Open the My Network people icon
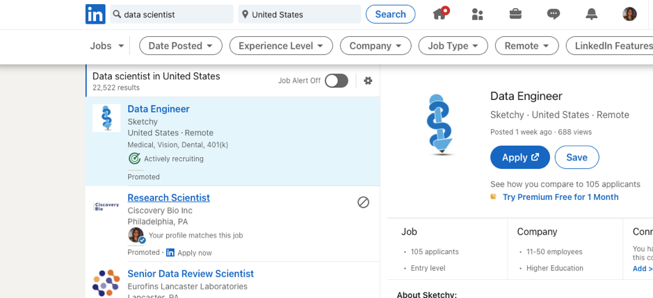The height and width of the screenshot is (298, 653). (477, 14)
